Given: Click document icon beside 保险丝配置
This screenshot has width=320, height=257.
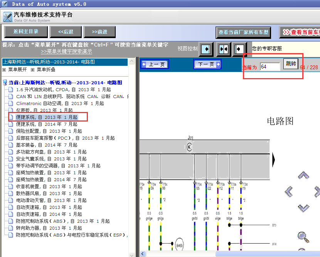Looking at the screenshot, I should [x=11, y=131].
